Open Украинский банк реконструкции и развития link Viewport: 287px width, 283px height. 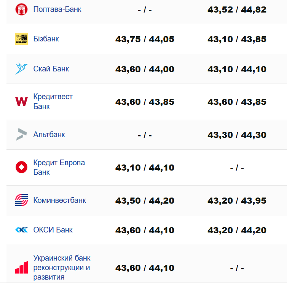[62, 267]
